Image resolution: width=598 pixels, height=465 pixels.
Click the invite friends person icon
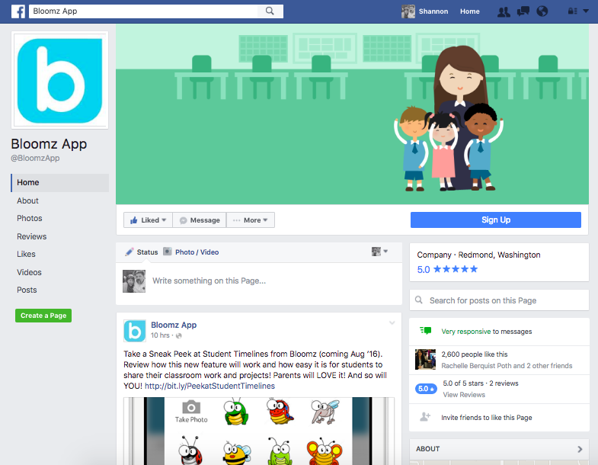[425, 416]
